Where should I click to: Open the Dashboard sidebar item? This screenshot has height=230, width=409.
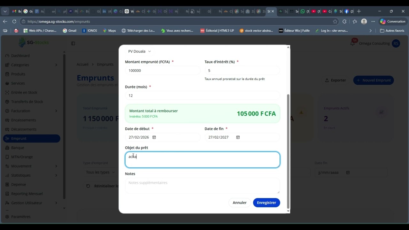(x=20, y=56)
